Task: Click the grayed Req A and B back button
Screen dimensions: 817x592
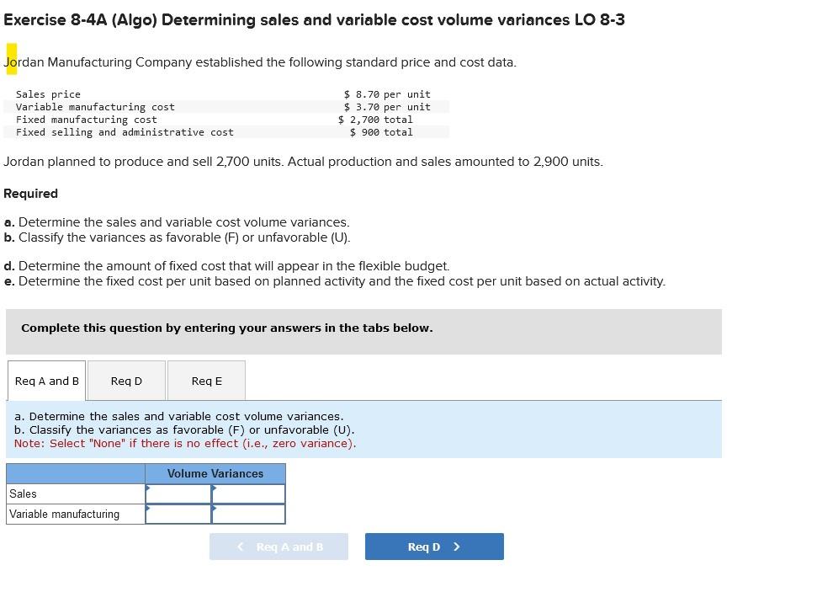Action: pyautogui.click(x=279, y=546)
